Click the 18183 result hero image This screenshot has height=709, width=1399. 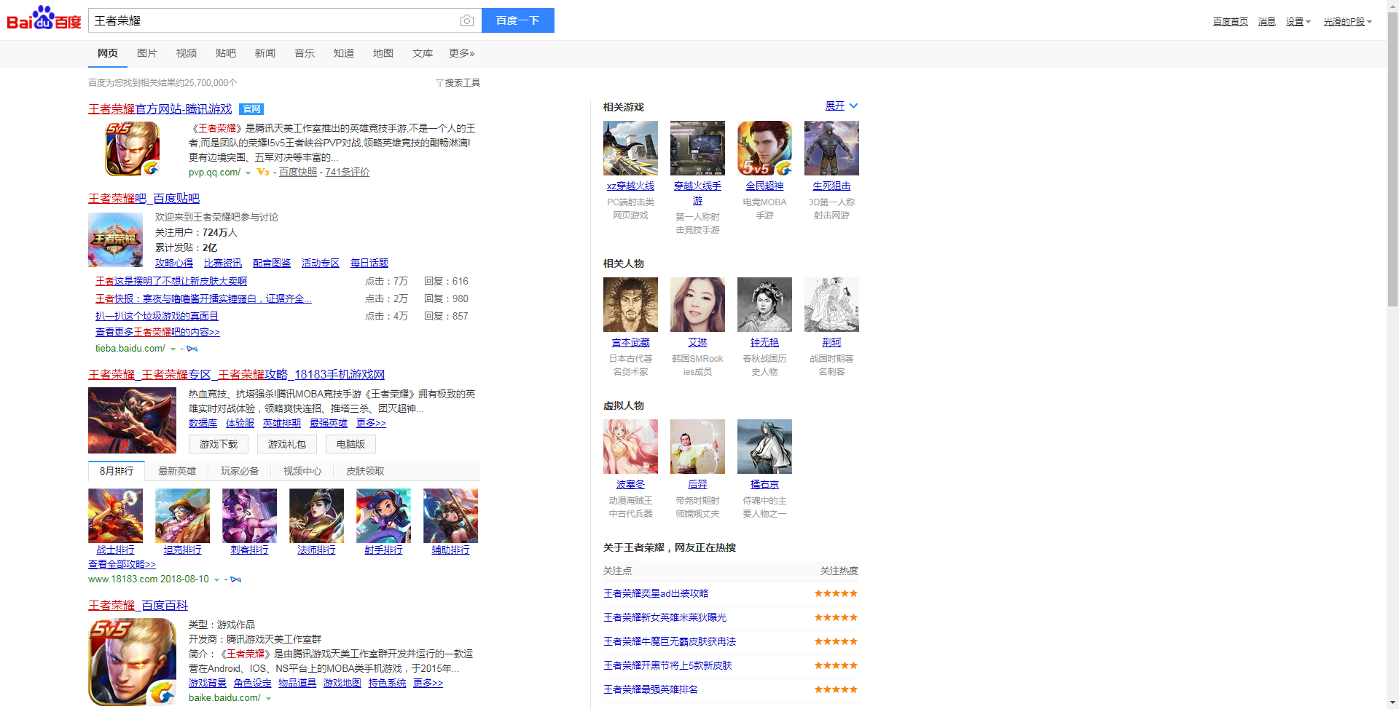(x=132, y=420)
